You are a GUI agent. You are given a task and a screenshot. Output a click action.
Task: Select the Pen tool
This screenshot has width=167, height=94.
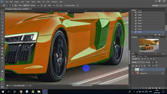point(2,58)
